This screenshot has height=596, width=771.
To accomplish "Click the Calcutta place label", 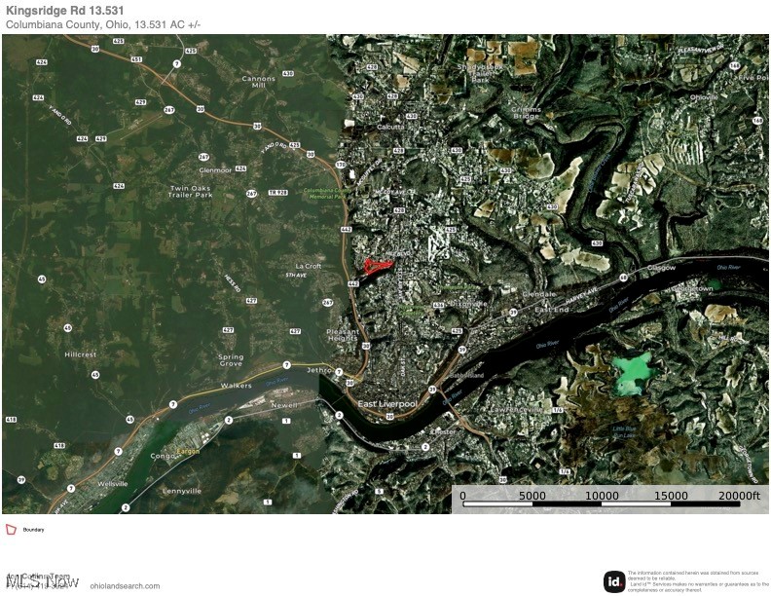I will [389, 126].
